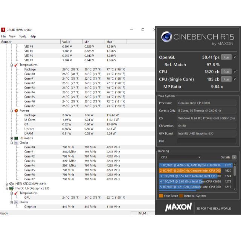
Task: Open the Tools menu
Action: click(x=23, y=36)
